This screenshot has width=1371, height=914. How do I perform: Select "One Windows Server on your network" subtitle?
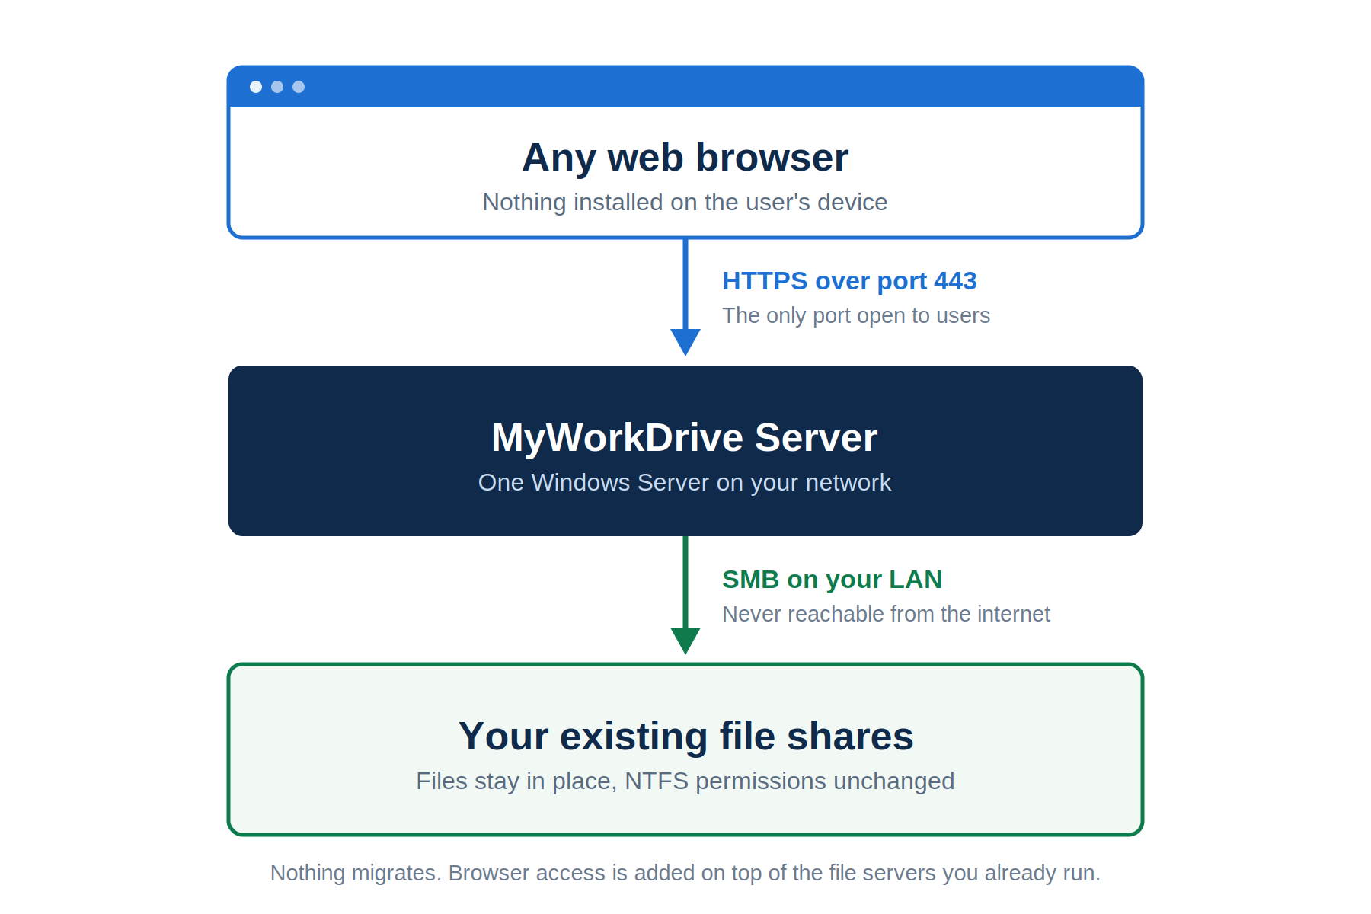pyautogui.click(x=685, y=482)
